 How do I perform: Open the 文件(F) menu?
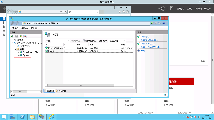coord(15,28)
